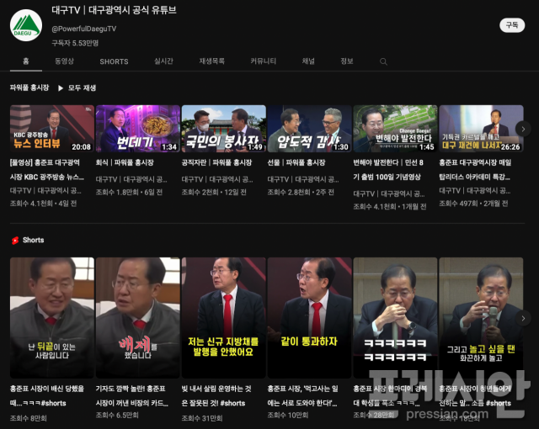
Task: Play the 번데기 video thumbnail
Action: pos(137,129)
